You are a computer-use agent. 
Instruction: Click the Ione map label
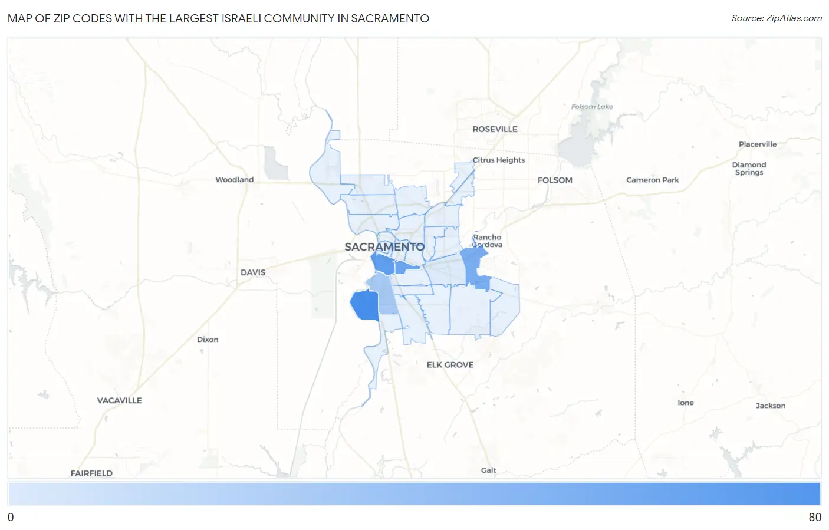coord(685,403)
